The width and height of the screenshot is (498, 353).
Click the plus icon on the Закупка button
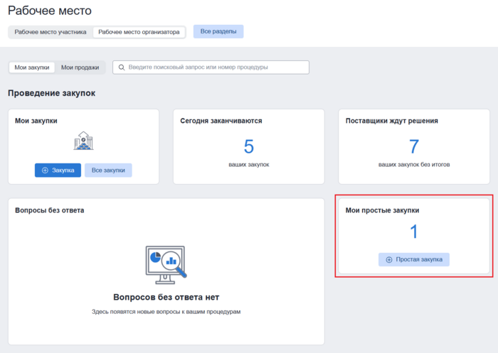pyautogui.click(x=45, y=170)
